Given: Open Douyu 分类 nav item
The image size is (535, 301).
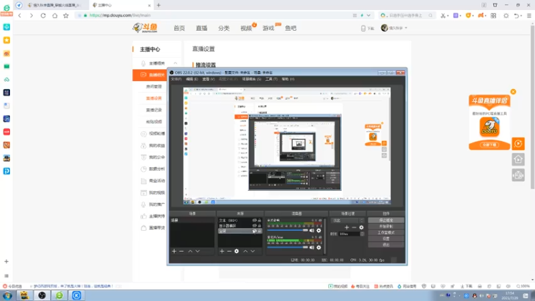Looking at the screenshot, I should pyautogui.click(x=224, y=28).
